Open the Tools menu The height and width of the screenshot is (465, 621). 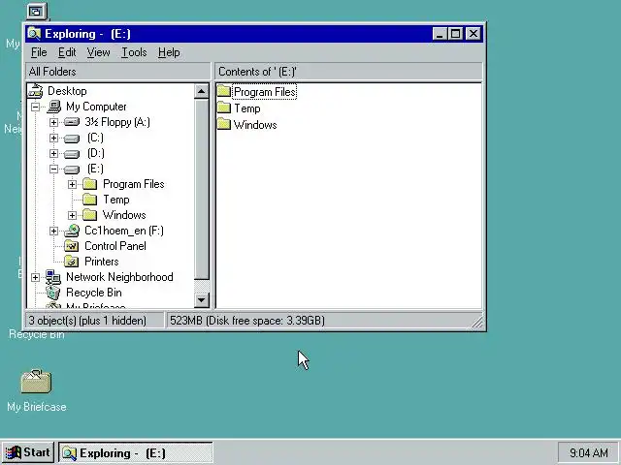[134, 52]
